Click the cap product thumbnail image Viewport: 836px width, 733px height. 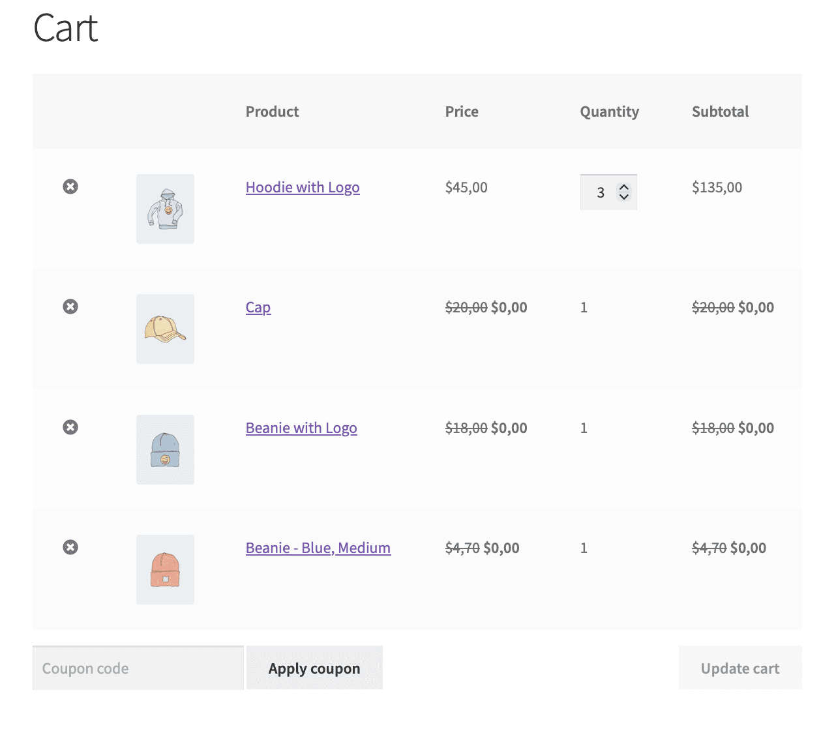[x=165, y=329]
